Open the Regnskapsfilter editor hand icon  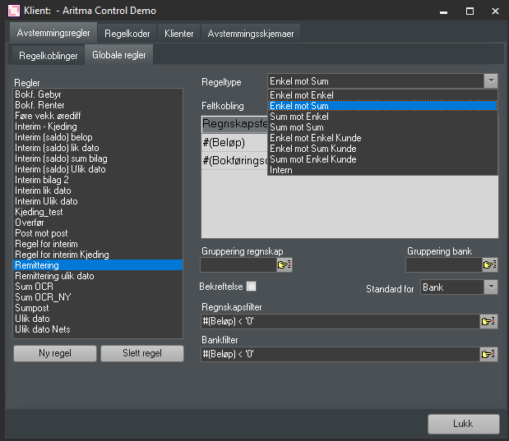click(489, 321)
